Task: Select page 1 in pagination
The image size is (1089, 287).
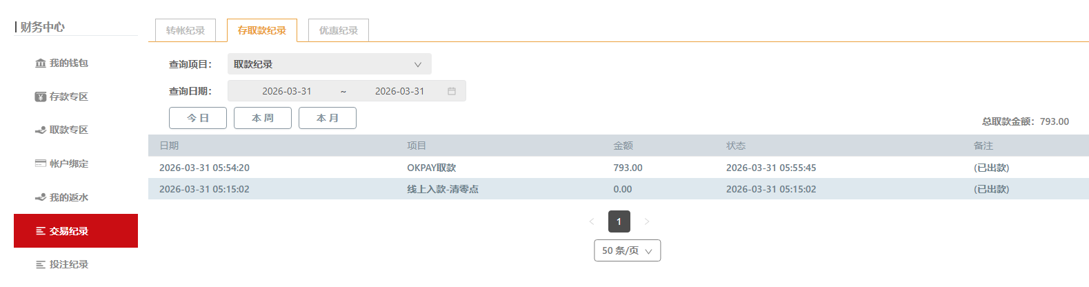Action: click(619, 221)
